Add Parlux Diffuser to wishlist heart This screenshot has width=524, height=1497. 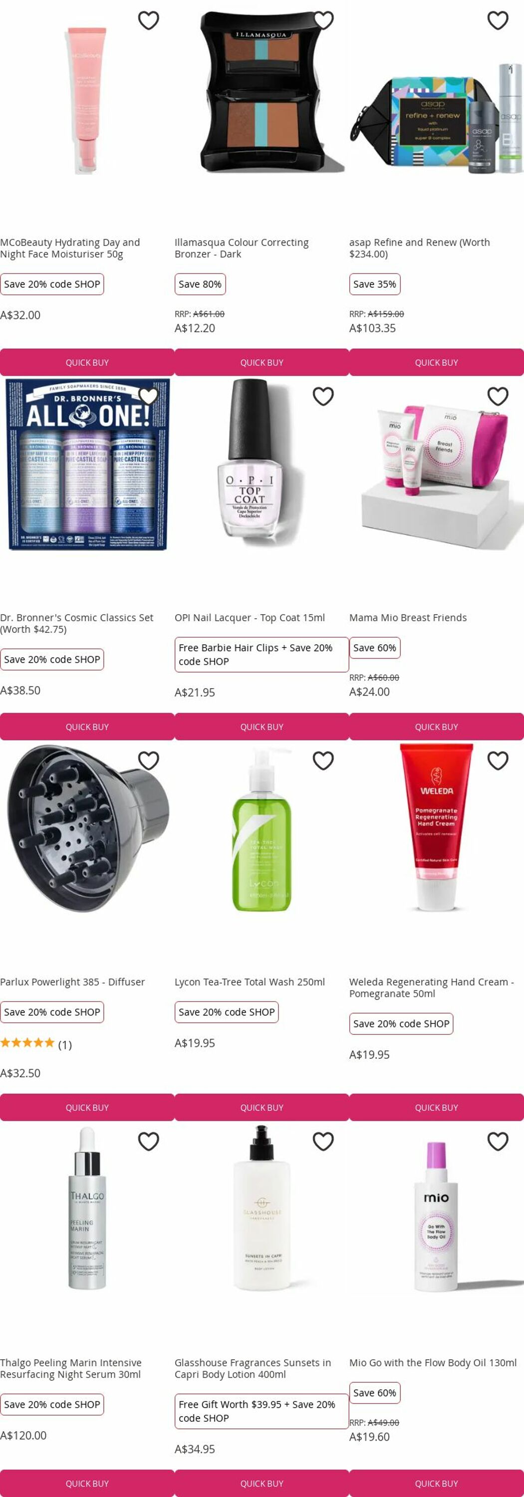[149, 760]
